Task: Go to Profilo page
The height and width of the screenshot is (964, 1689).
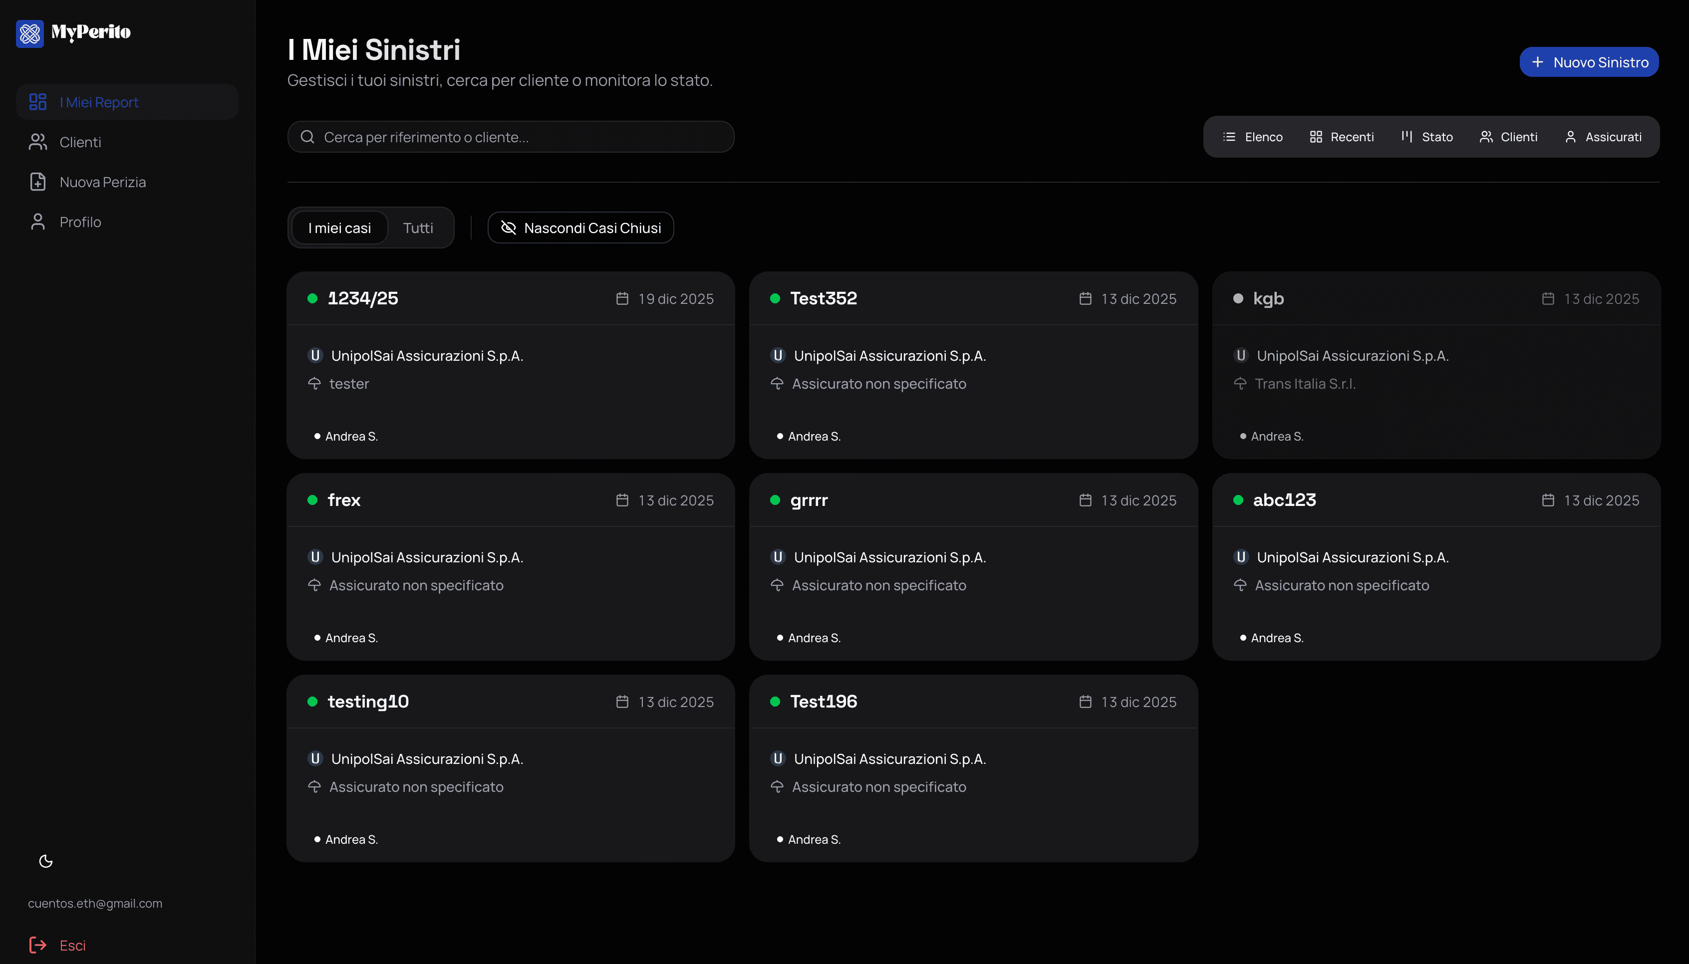Action: [79, 222]
